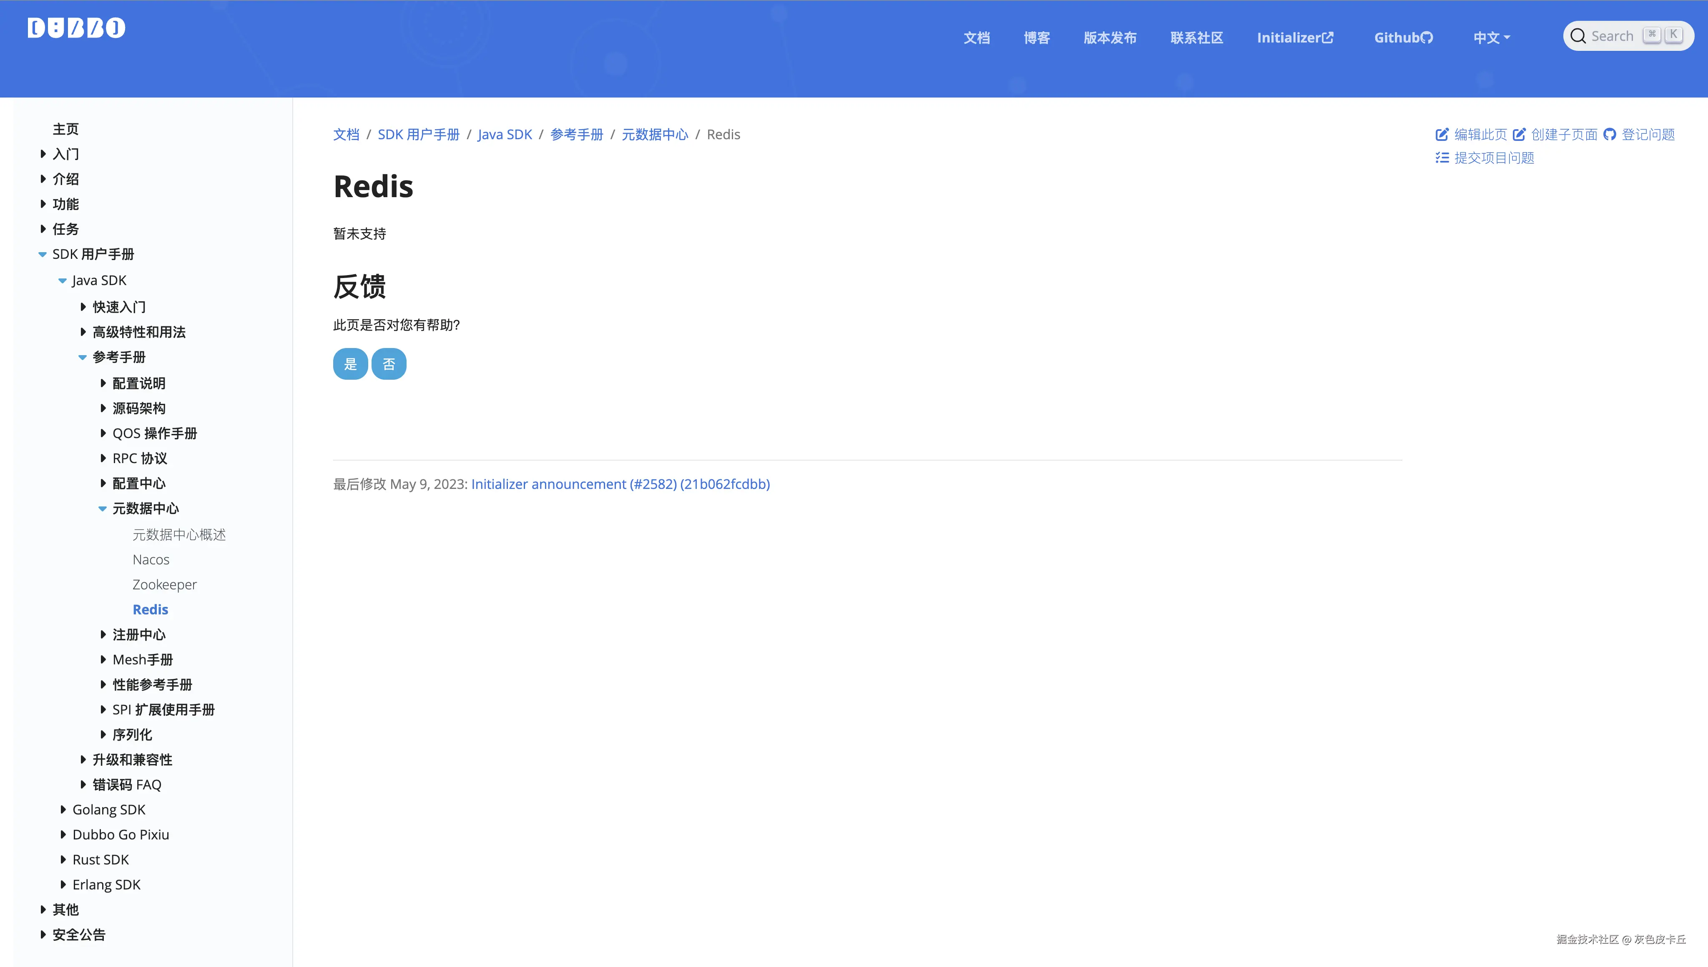Click the 创建子页面 edit icon
This screenshot has width=1708, height=967.
tap(1520, 135)
